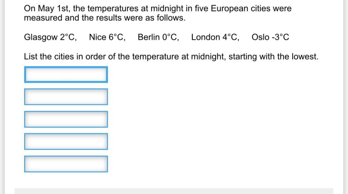Focus the third answer input box

coord(66,119)
